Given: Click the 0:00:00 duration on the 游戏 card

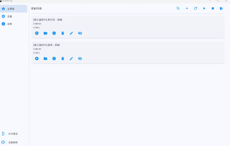Looking at the screenshot, I should (37, 49).
